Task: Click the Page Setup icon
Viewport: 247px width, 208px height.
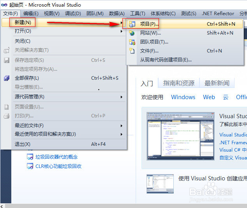Action: click(7, 107)
